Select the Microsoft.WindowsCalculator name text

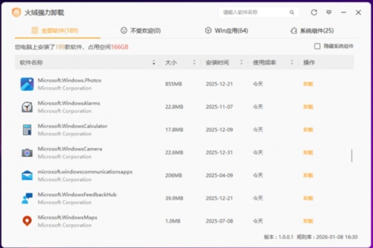click(x=73, y=126)
